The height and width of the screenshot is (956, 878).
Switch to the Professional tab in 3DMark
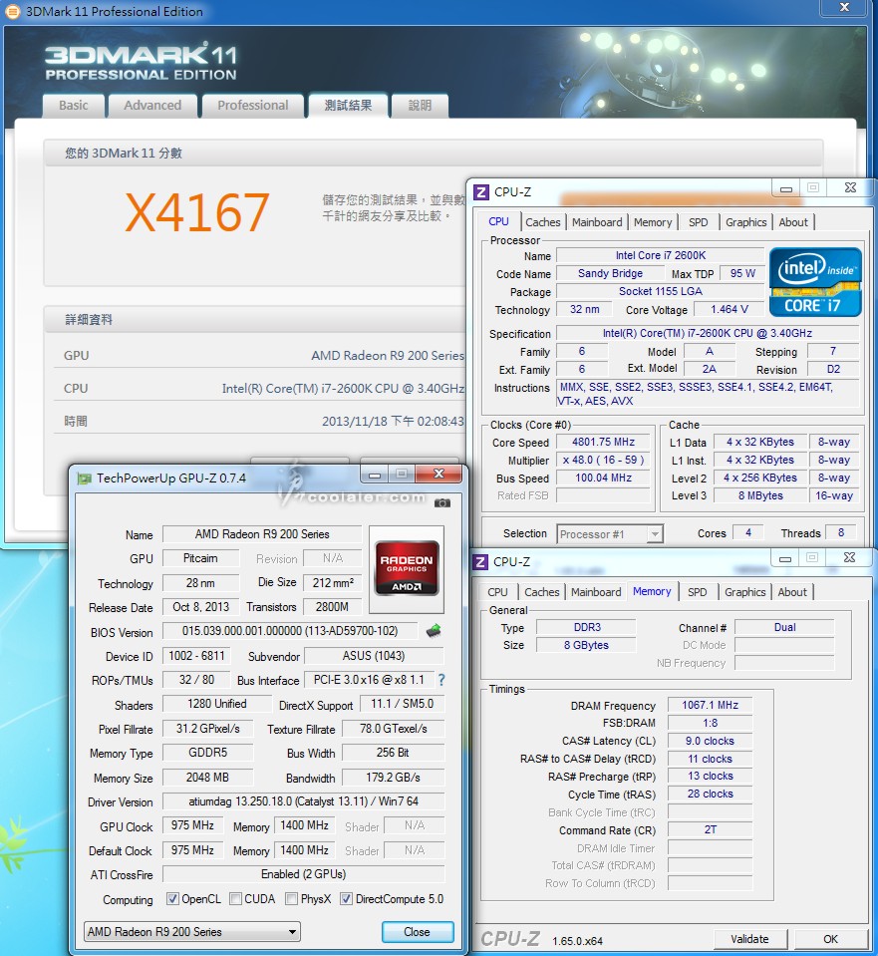click(x=253, y=106)
